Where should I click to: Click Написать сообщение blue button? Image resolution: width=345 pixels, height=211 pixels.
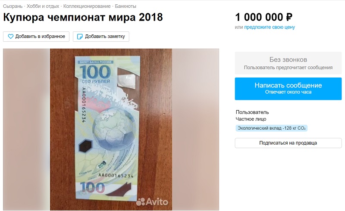288,89
